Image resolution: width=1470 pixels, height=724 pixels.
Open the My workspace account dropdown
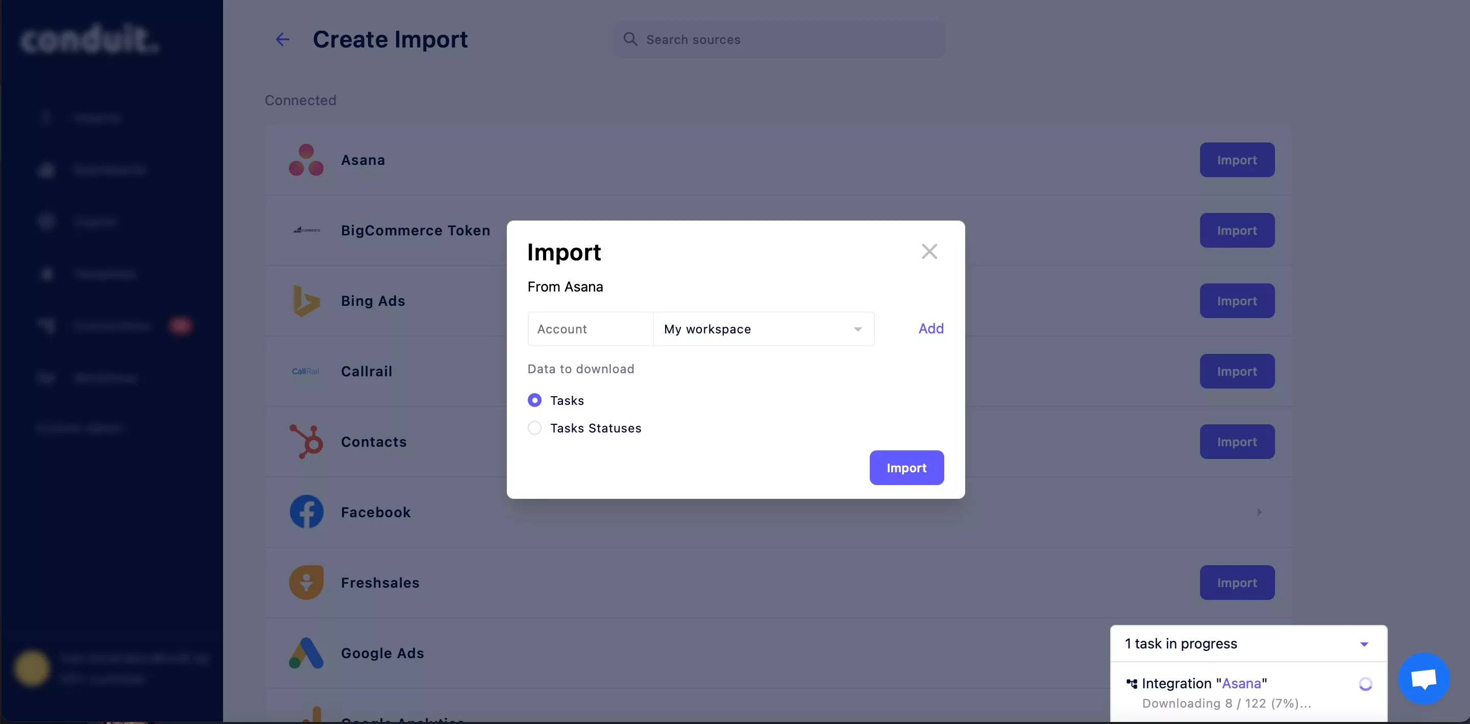pos(763,329)
